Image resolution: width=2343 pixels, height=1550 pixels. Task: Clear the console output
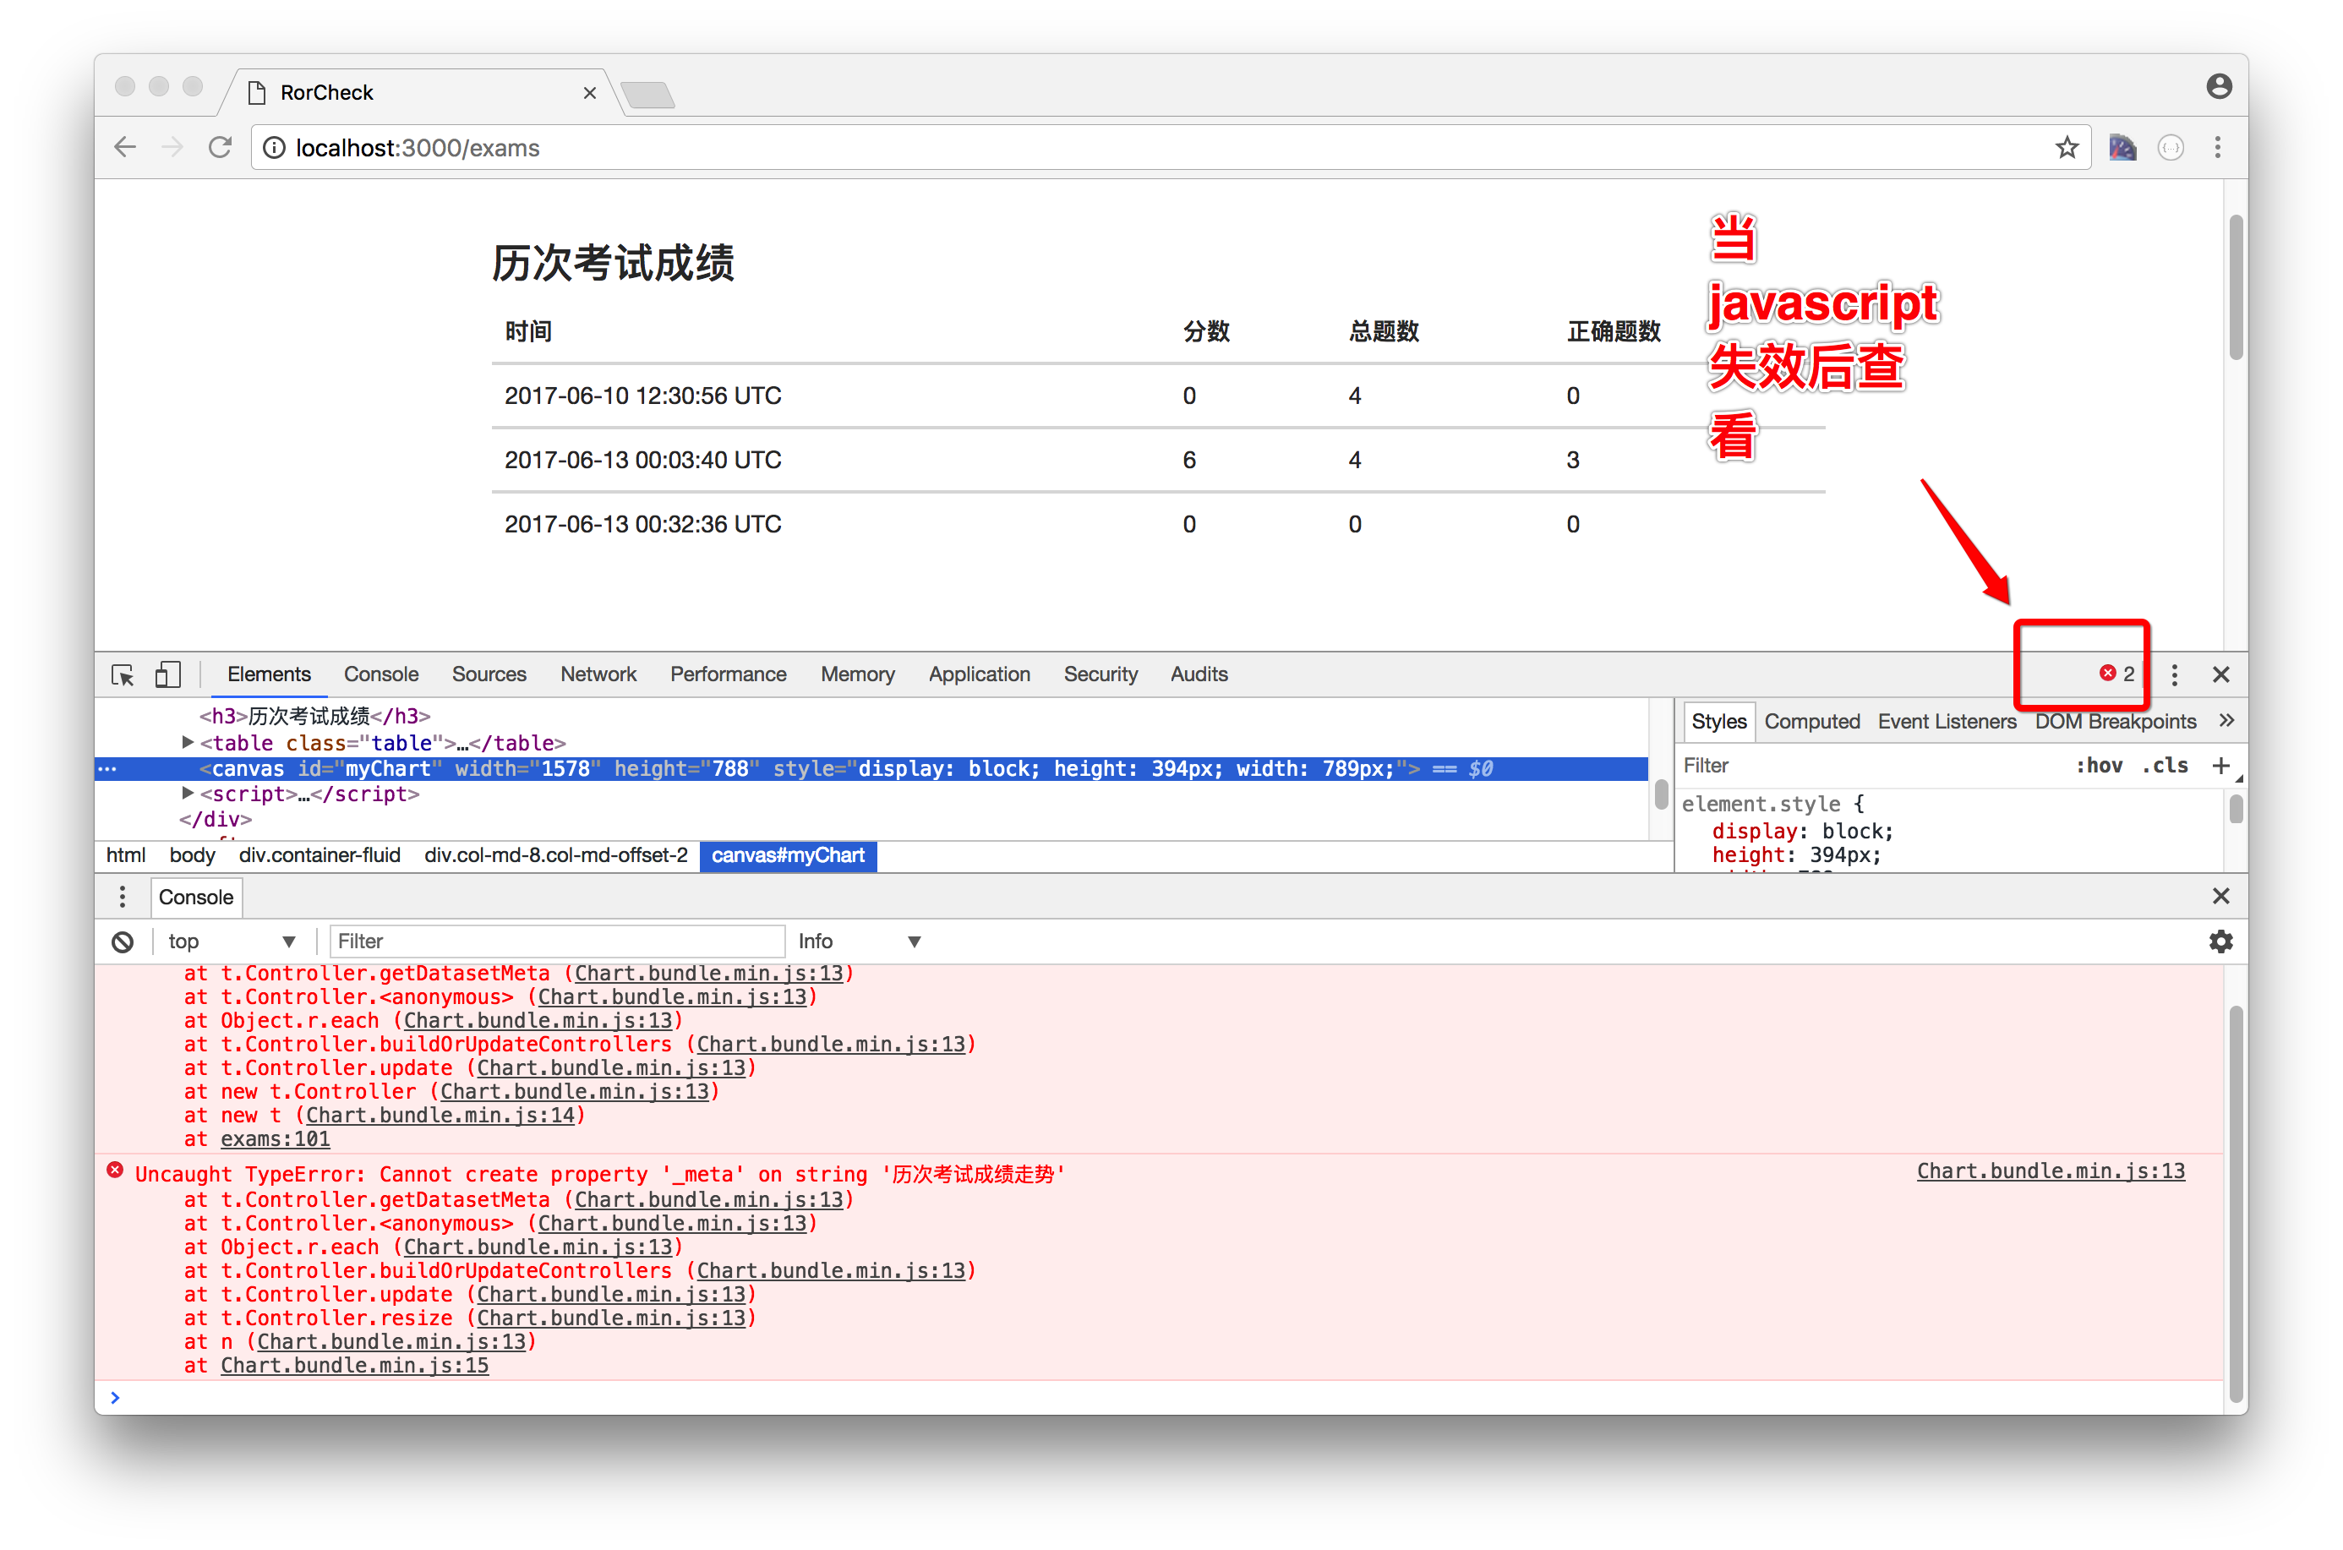[123, 942]
